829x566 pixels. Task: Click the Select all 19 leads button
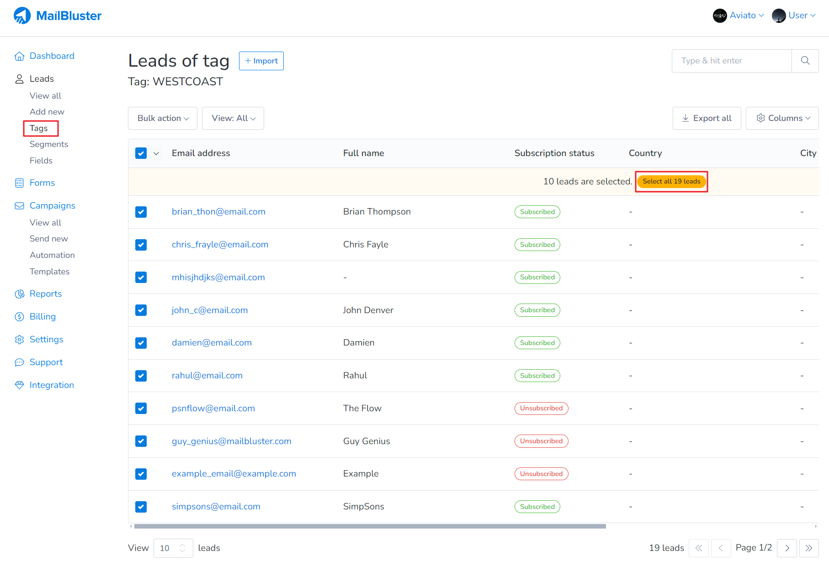point(671,182)
